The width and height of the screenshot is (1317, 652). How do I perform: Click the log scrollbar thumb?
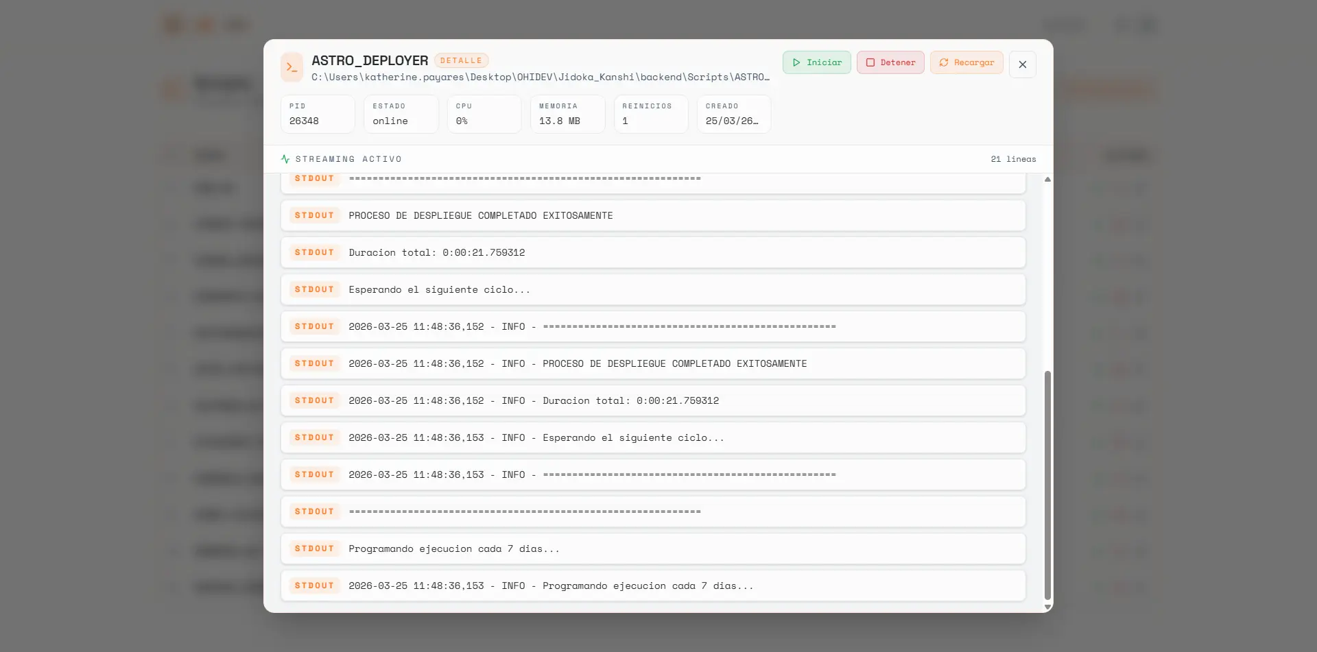tap(1047, 485)
